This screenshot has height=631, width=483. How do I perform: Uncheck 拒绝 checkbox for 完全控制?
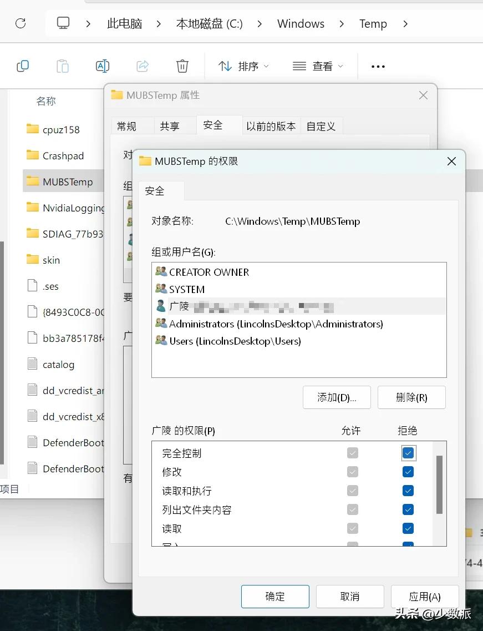point(408,453)
